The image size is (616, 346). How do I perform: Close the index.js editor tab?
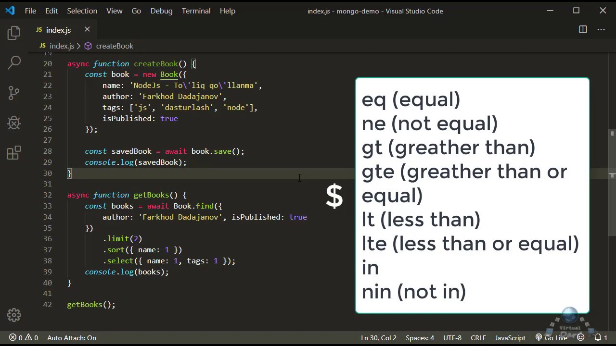point(87,29)
